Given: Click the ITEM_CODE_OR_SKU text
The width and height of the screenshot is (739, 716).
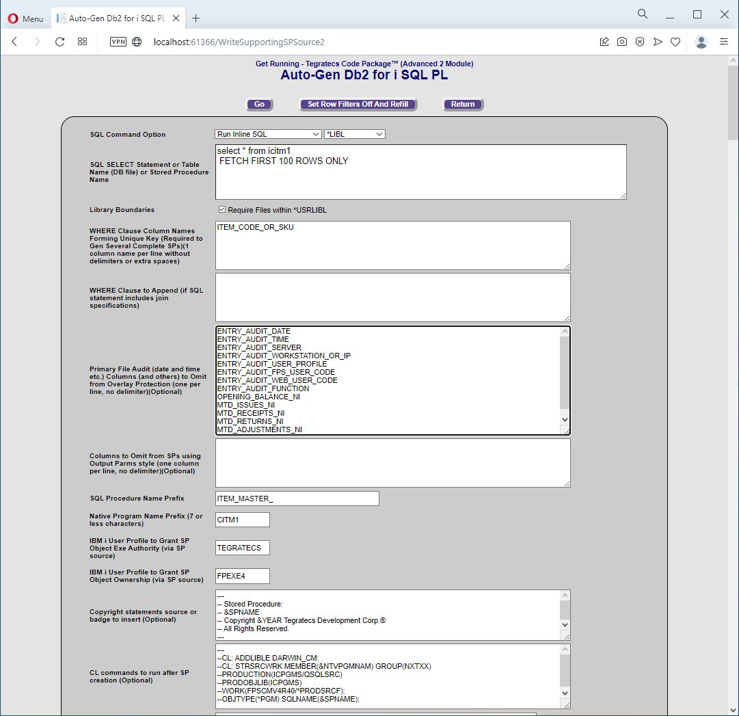Looking at the screenshot, I should click(255, 227).
